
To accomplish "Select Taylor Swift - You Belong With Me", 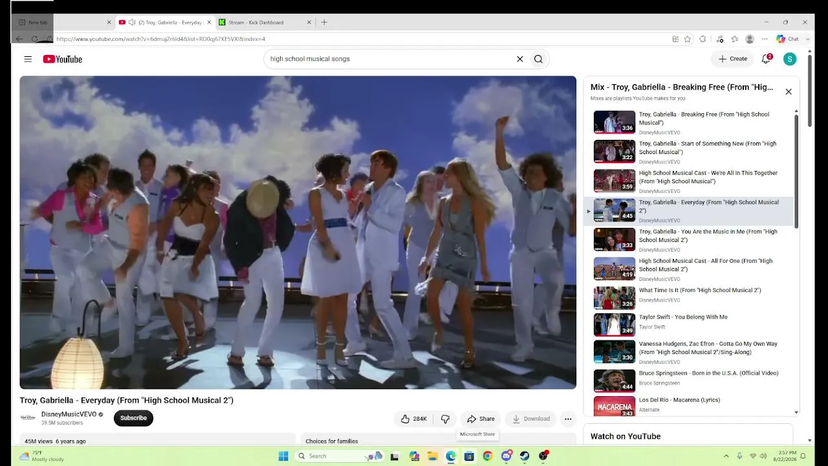I will (x=690, y=324).
